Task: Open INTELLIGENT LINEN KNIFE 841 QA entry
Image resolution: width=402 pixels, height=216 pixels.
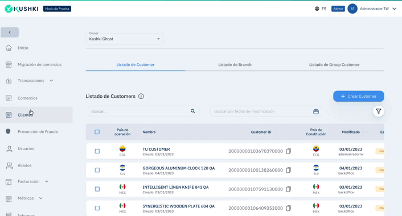Action: [175, 187]
